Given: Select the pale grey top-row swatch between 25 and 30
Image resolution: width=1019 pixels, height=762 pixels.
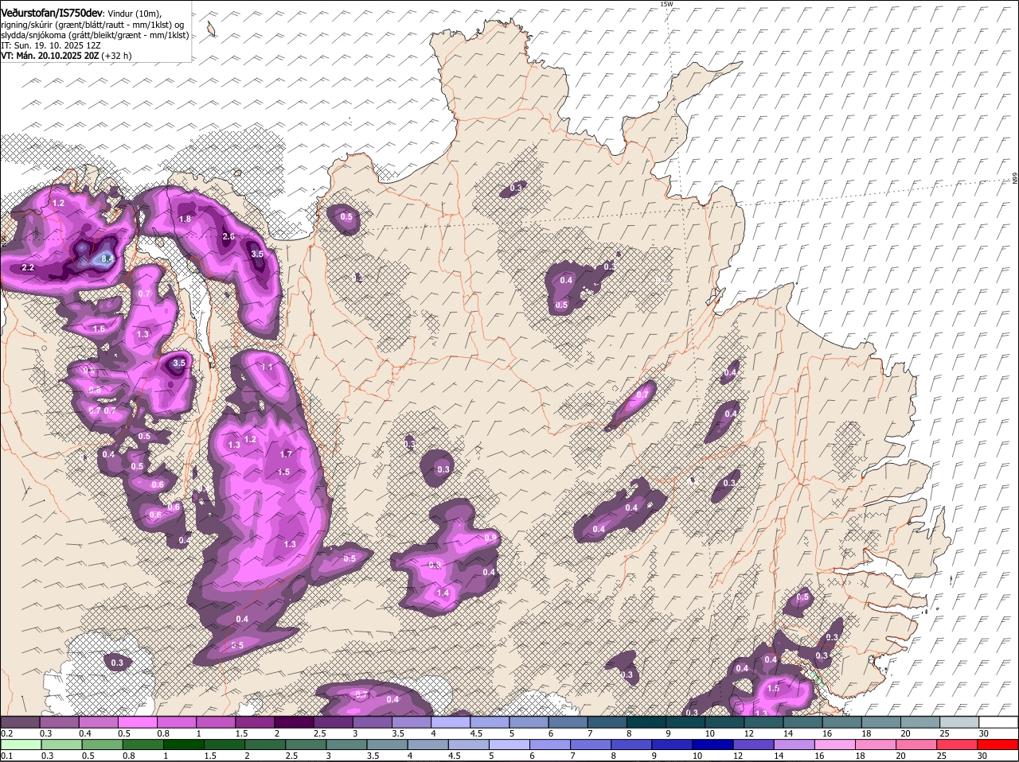Looking at the screenshot, I should coord(961,721).
